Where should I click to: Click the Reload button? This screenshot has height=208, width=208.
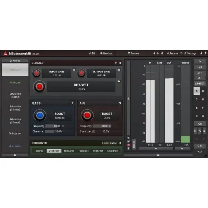(15, 61)
